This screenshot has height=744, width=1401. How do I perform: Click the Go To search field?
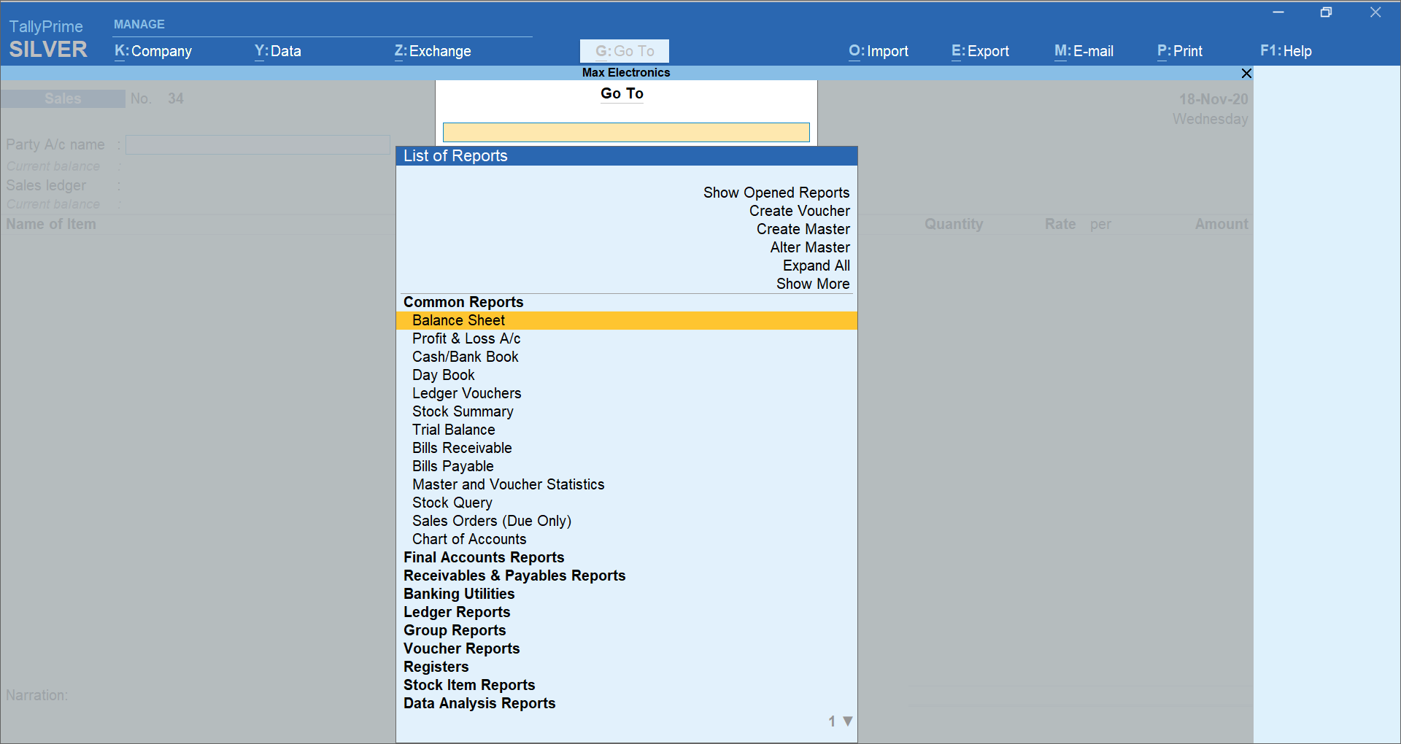coord(625,132)
